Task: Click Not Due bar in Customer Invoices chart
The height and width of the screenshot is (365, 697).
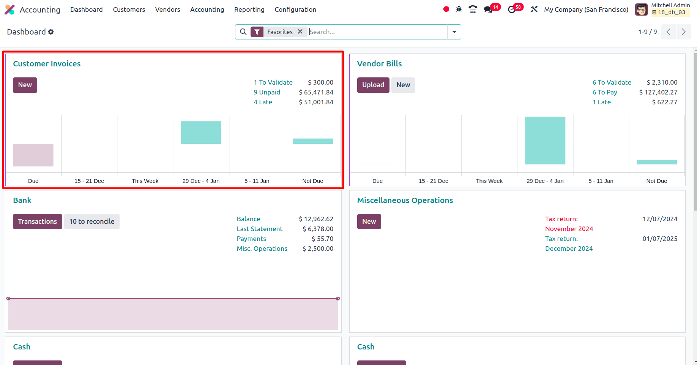Action: 313,141
